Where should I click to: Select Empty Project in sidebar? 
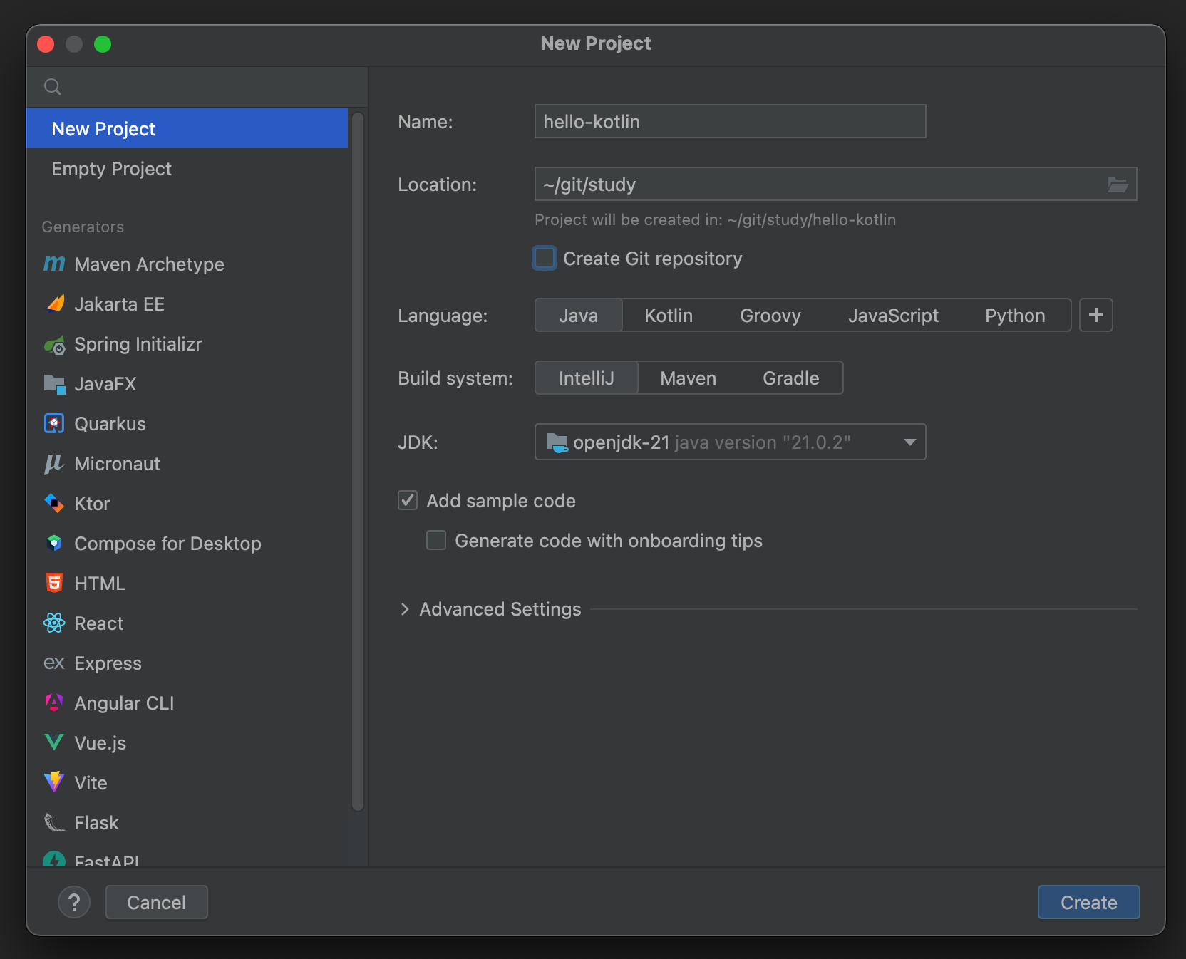click(187, 169)
